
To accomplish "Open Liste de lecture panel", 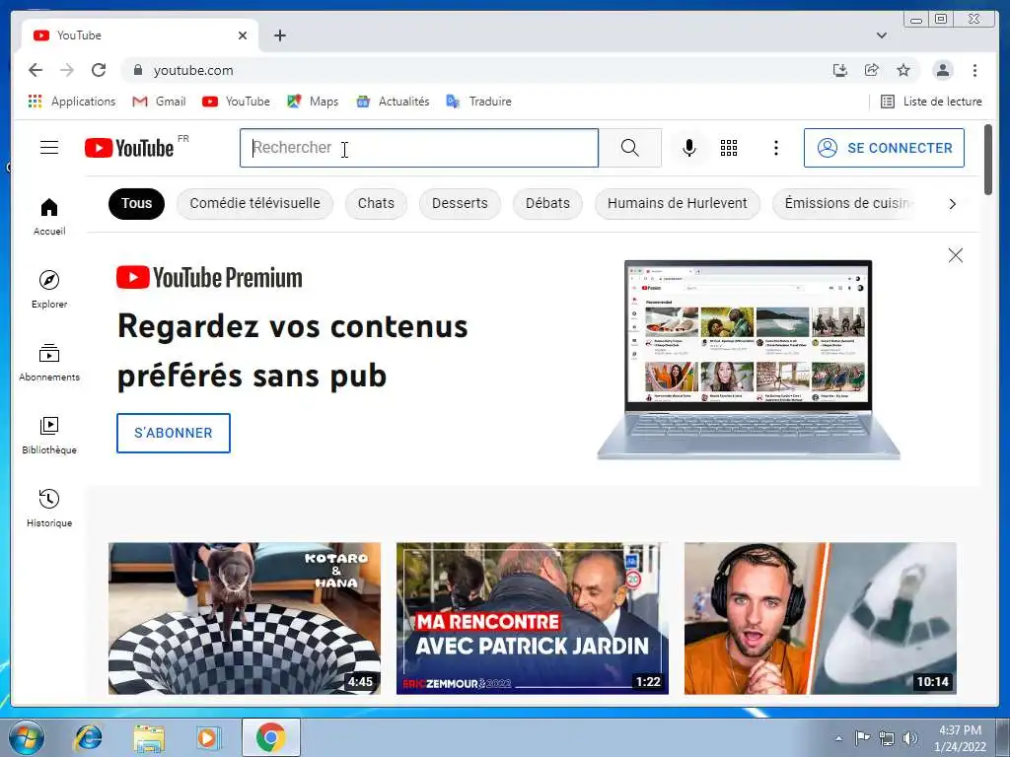I will [x=931, y=102].
